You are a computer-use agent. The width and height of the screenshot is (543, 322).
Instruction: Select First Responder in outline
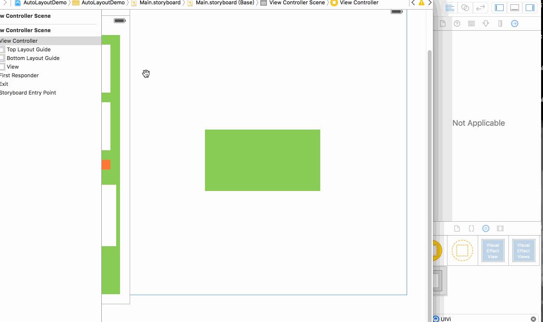50,75
